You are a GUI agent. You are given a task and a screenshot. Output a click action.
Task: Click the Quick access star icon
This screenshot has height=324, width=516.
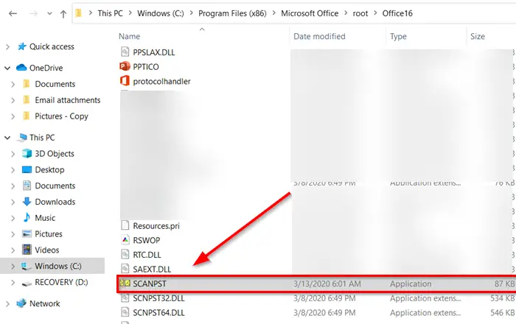click(21, 46)
